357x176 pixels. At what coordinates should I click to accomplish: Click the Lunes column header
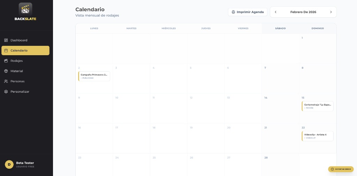94,28
